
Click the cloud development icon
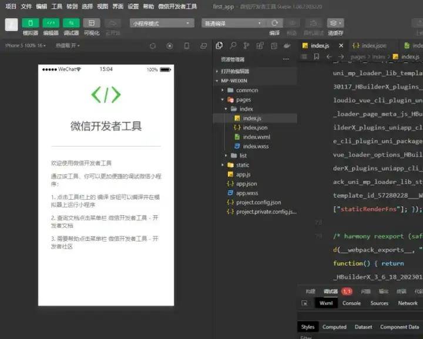112,23
